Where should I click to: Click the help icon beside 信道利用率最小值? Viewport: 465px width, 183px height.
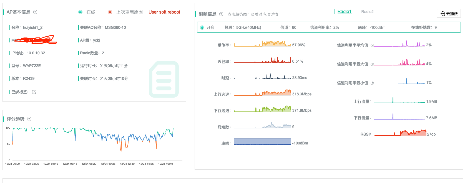tap(372, 83)
